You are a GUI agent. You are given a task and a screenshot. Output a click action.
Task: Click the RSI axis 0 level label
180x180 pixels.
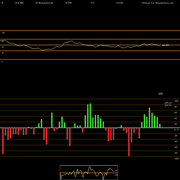(2, 62)
